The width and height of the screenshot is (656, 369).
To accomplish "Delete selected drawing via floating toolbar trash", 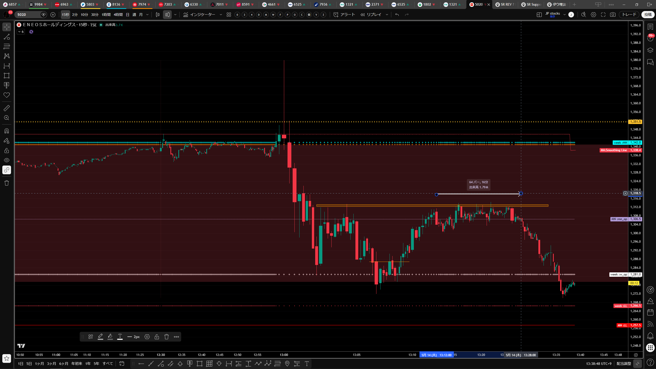I will click(x=167, y=337).
